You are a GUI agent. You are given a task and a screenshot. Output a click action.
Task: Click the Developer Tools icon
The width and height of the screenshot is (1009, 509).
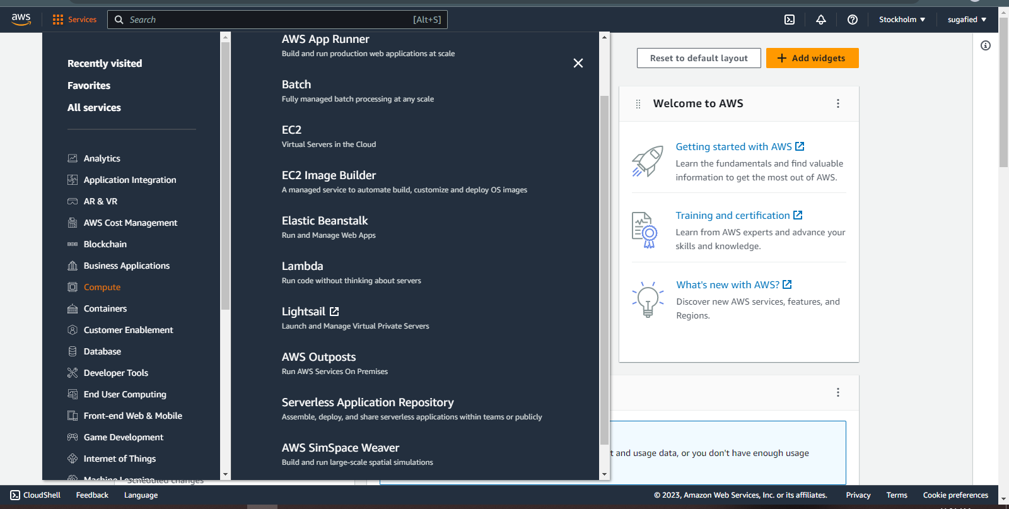73,373
